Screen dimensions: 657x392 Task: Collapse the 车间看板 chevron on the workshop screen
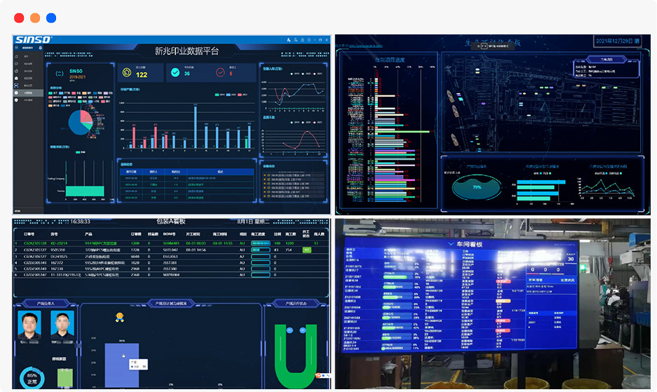pyautogui.click(x=450, y=244)
